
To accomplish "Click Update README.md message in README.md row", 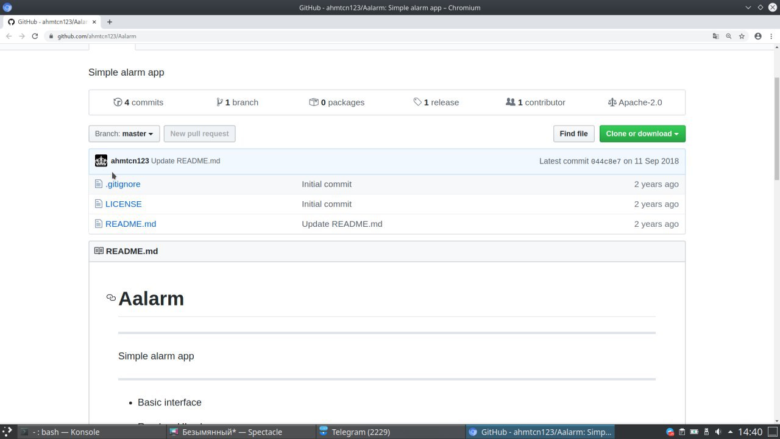I will click(x=342, y=224).
